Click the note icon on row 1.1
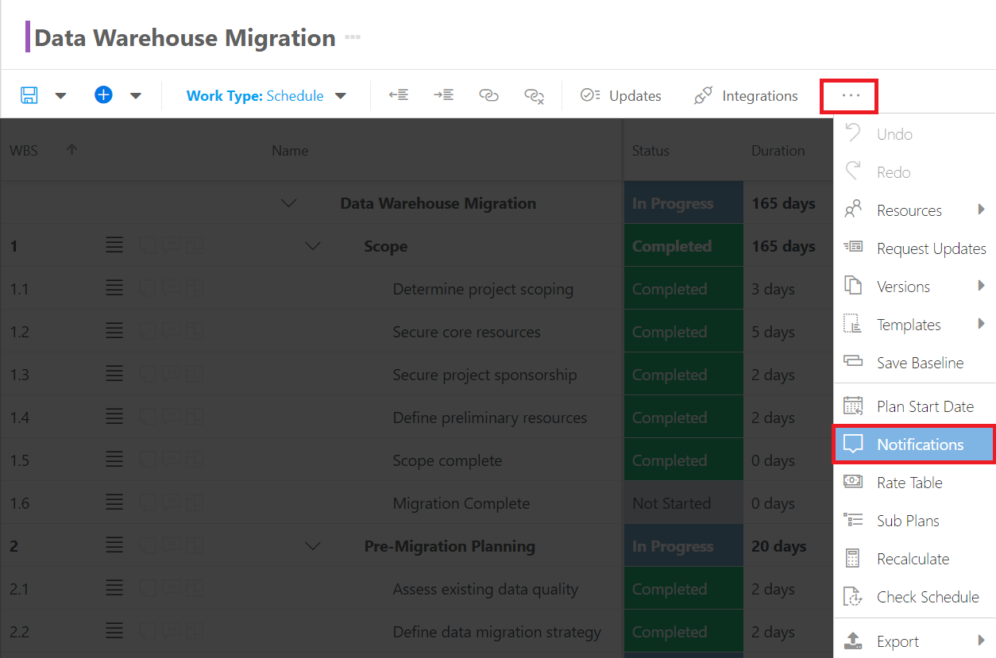The image size is (996, 658). coord(148,289)
